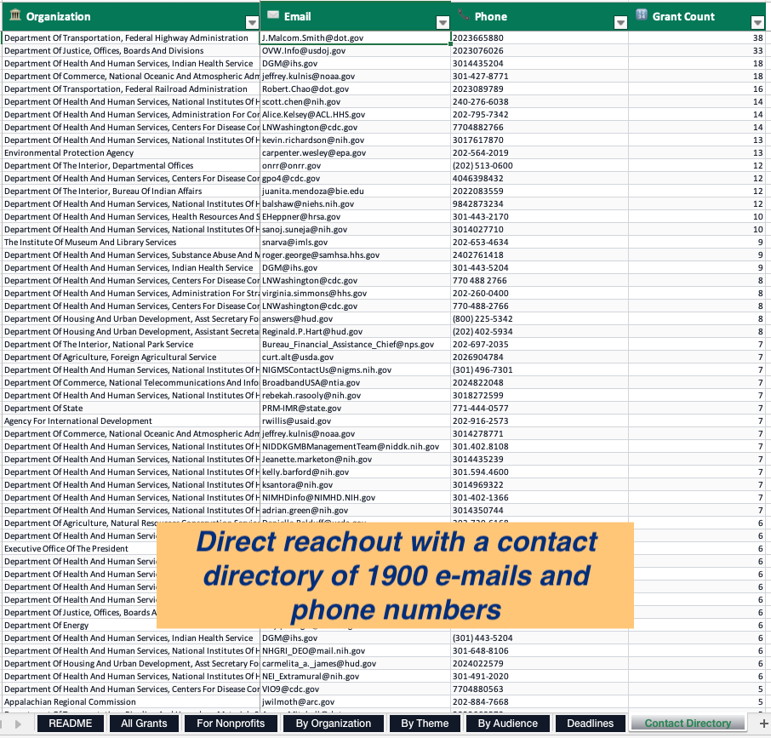The image size is (771, 738).
Task: Switch to the All Grants sheet tab
Action: click(x=144, y=724)
